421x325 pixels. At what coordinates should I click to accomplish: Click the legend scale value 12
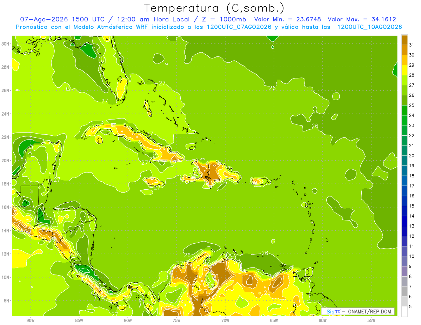click(412, 236)
